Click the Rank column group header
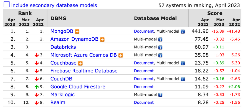This screenshot has height=107, width=243. click(x=25, y=13)
